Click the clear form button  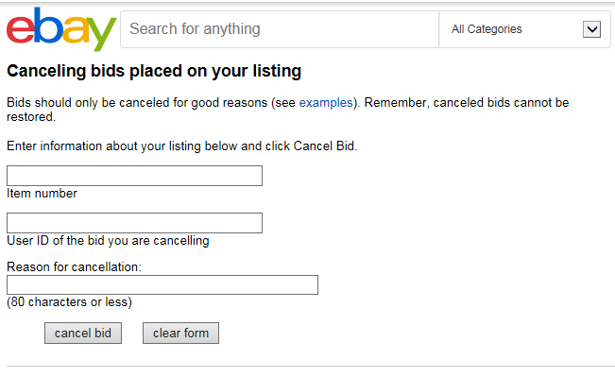coord(180,333)
